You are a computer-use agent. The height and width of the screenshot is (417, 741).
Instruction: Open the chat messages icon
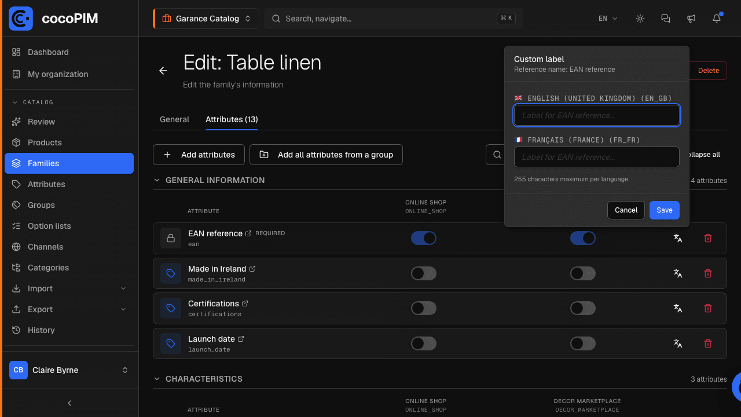click(x=666, y=19)
